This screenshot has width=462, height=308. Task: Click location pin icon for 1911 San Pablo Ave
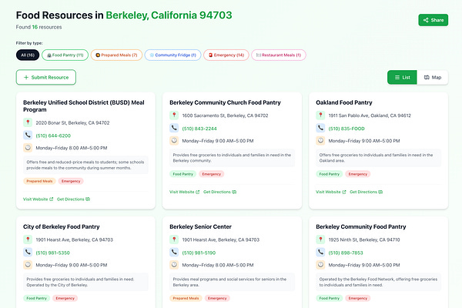click(320, 115)
